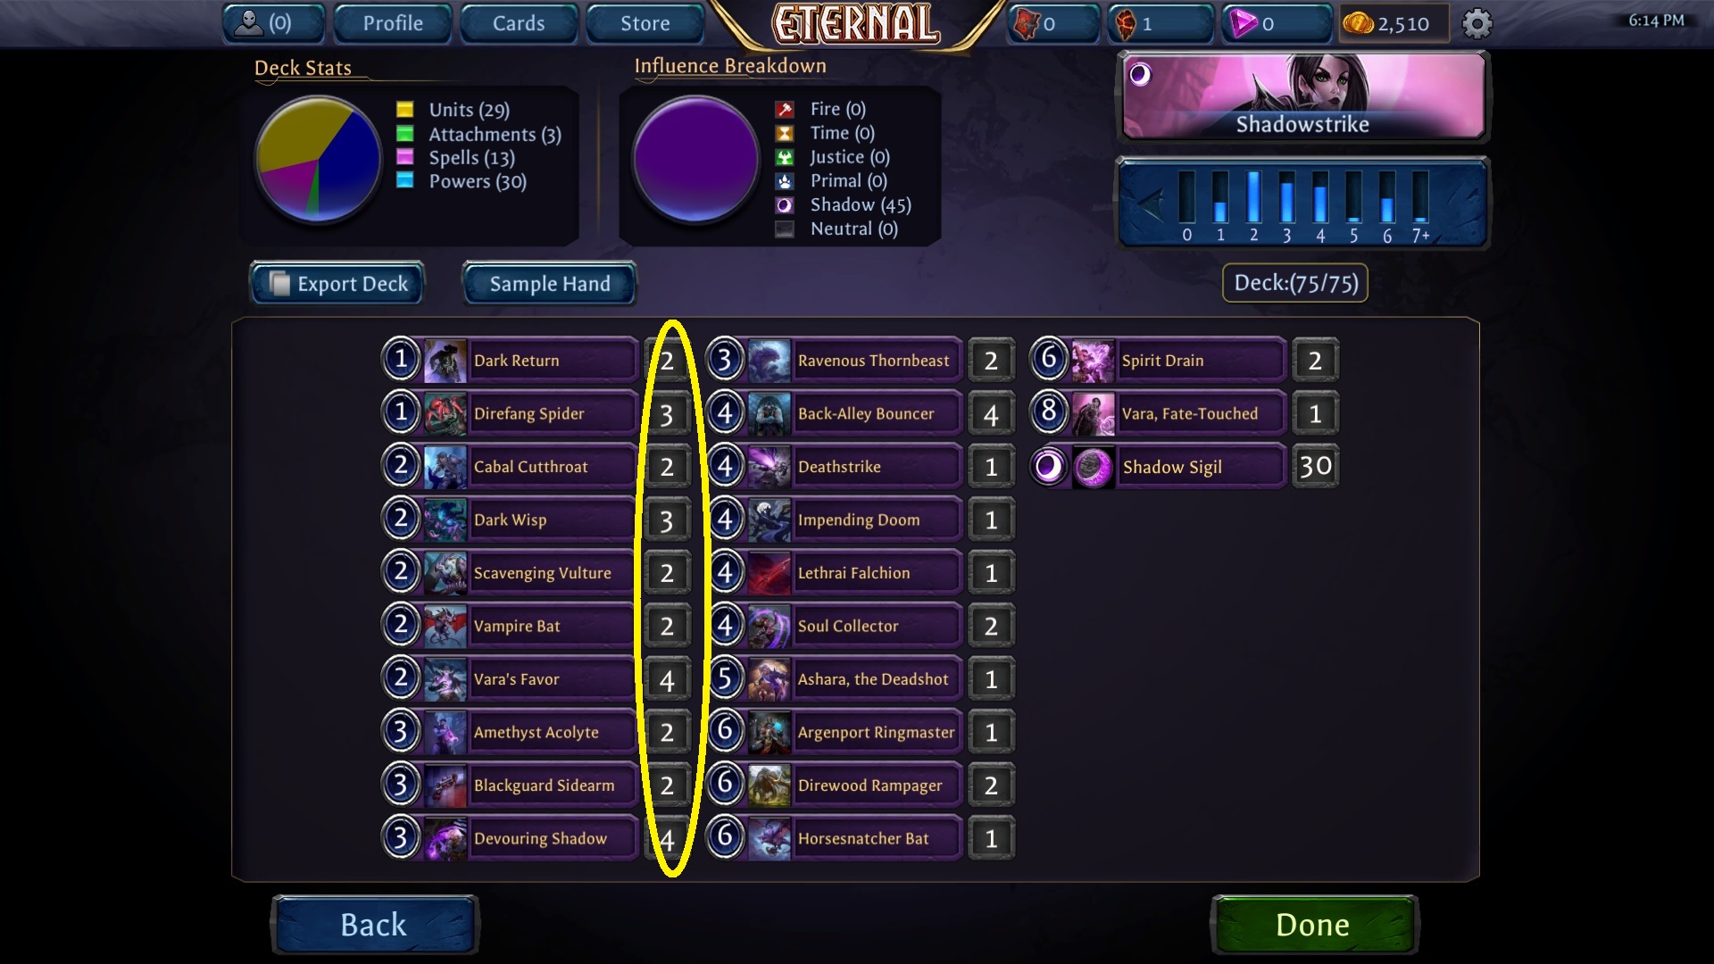This screenshot has width=1714, height=964.
Task: Click the Justice influence icon in breakdown
Action: pos(783,156)
